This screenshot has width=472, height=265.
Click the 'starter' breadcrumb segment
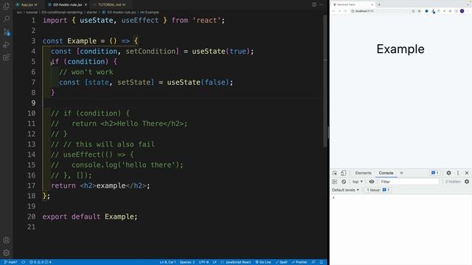(91, 13)
